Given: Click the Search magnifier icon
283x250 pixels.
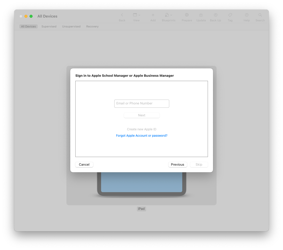Looking at the screenshot, I should click(x=260, y=15).
